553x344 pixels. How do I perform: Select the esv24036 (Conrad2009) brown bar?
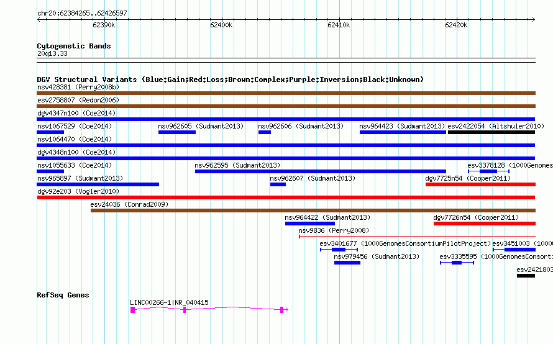pos(313,210)
